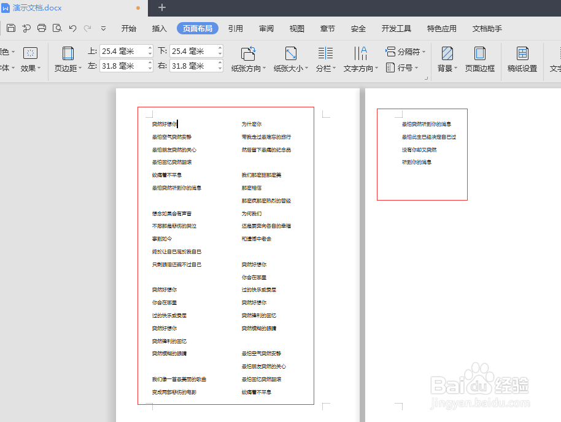Click the line 最怕此生已经决定自己过

[x=428, y=137]
